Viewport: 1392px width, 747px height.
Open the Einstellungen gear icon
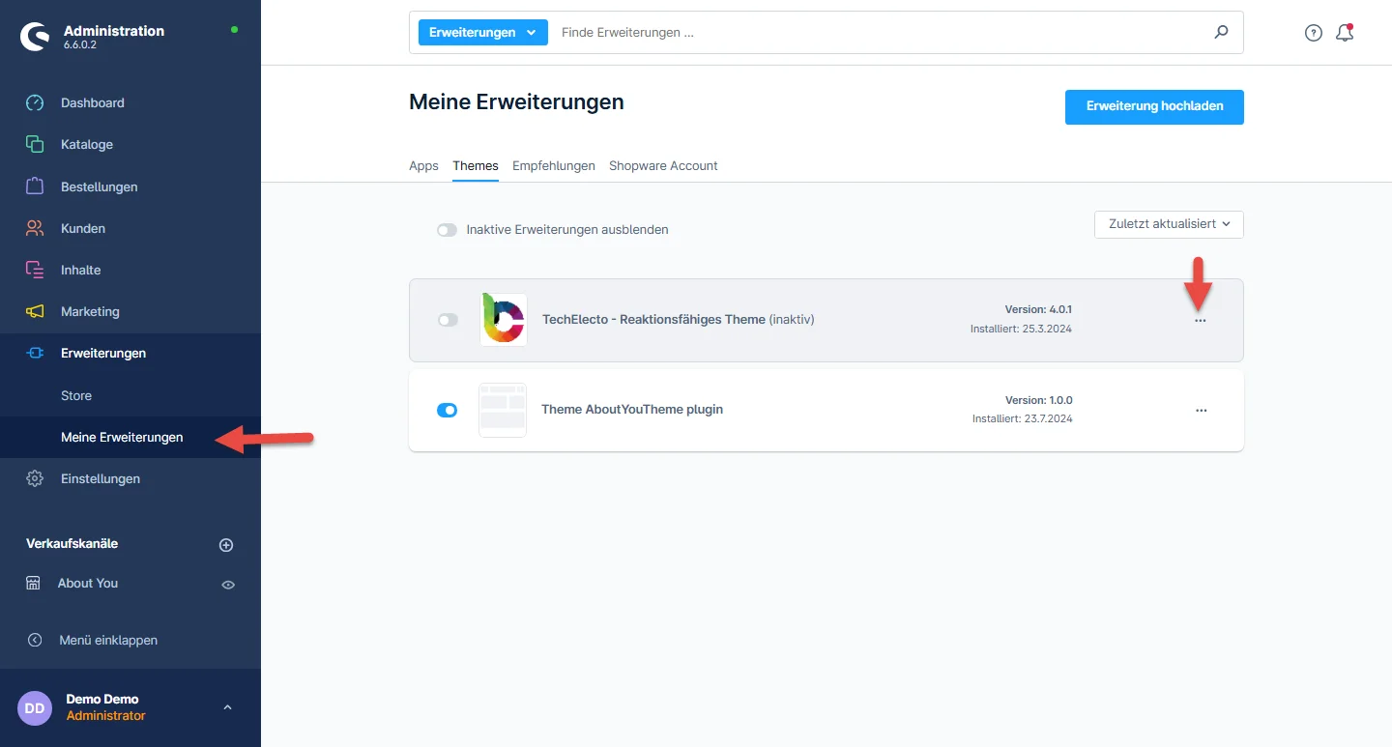point(35,478)
